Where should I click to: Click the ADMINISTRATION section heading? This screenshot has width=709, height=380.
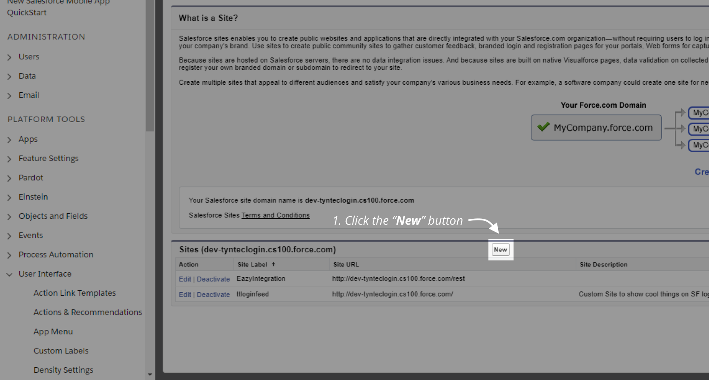(x=46, y=37)
